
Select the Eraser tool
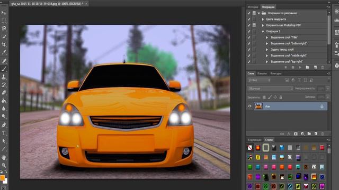(4, 93)
